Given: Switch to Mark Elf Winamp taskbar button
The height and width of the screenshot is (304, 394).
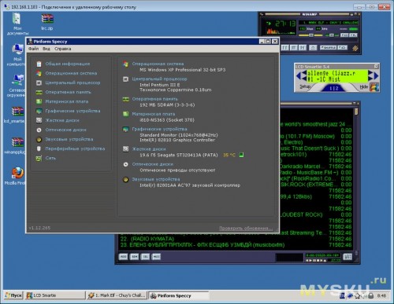Looking at the screenshot, I should pos(117,295).
